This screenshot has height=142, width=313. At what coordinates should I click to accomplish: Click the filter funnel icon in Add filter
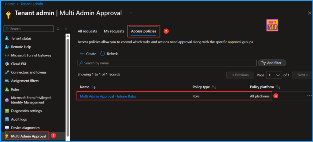[x=263, y=63]
